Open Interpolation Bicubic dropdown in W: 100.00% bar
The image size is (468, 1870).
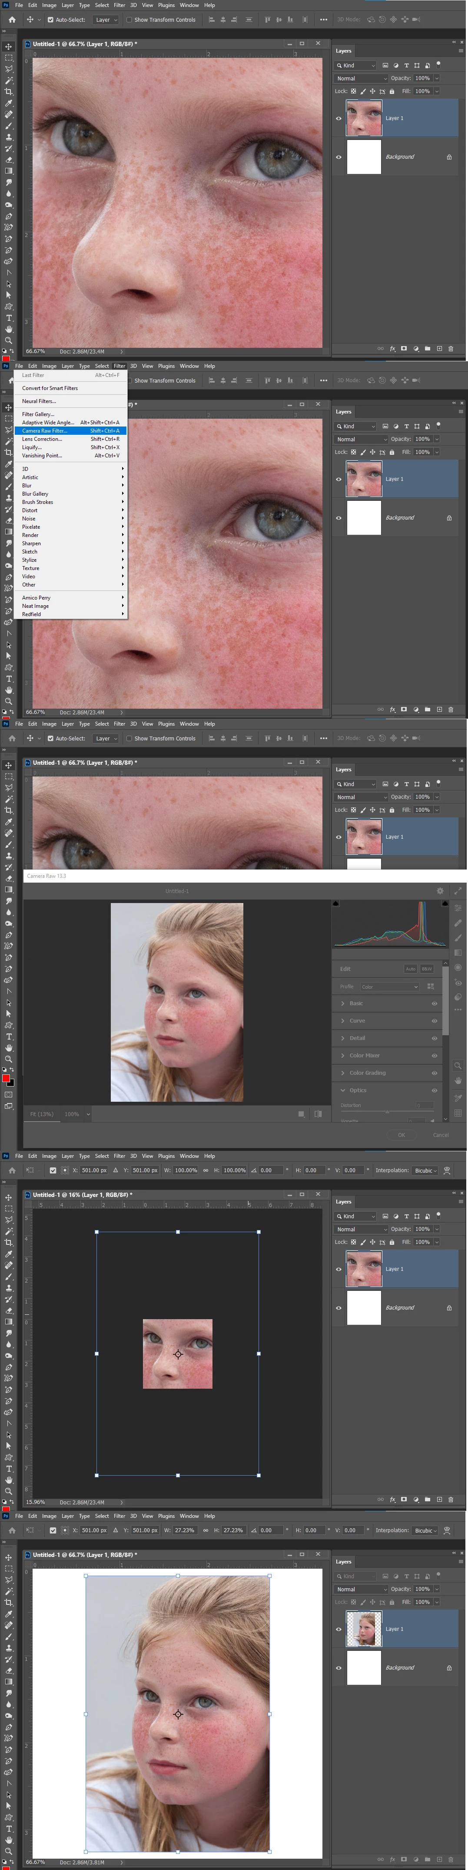[426, 1170]
